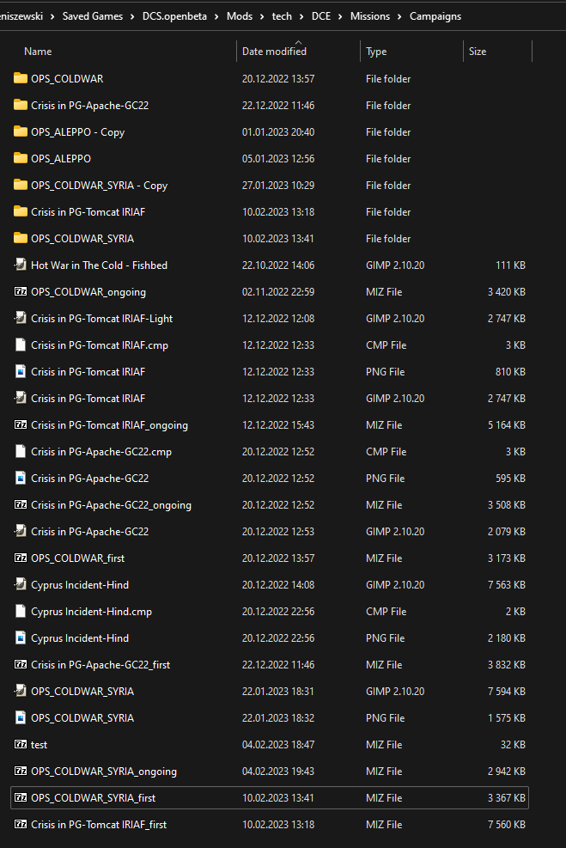This screenshot has width=566, height=848.
Task: Select the Crisis in PG-Tomcat IRIAF_first icon
Action: pos(21,824)
